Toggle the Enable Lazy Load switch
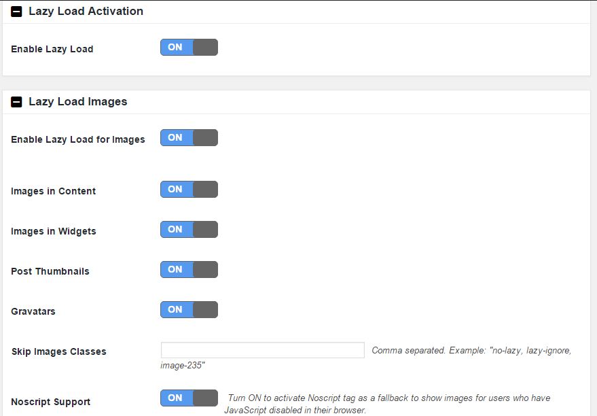This screenshot has width=597, height=416. coord(188,47)
